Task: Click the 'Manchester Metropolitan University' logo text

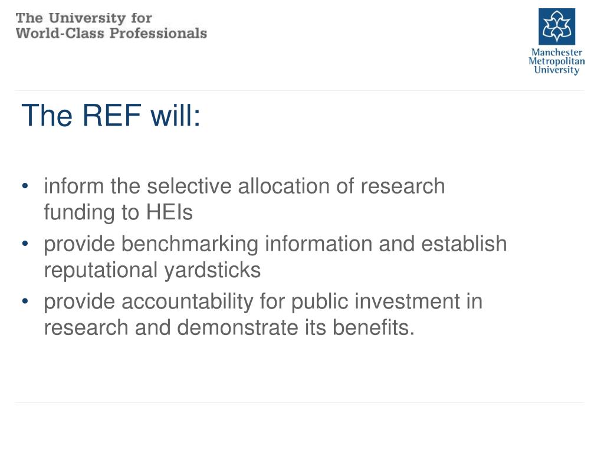Action: click(557, 61)
